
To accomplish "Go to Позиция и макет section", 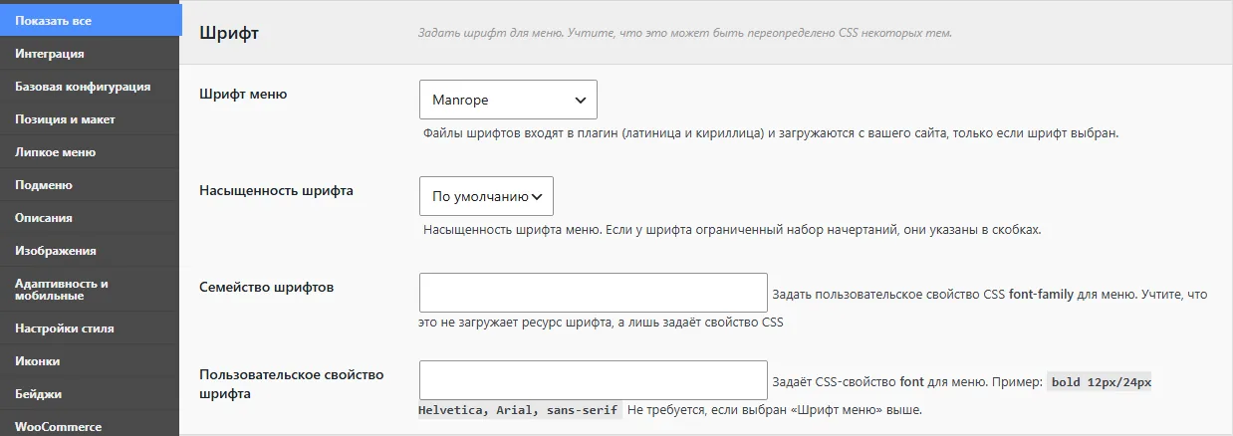I will [x=90, y=119].
